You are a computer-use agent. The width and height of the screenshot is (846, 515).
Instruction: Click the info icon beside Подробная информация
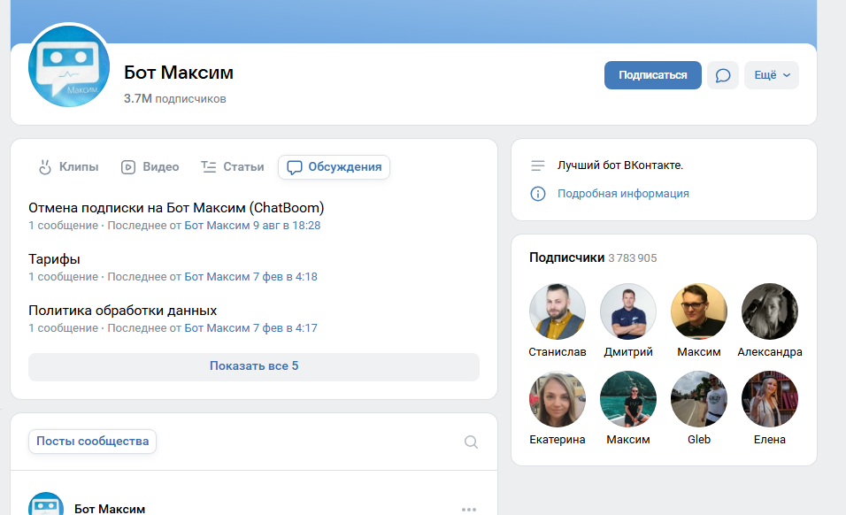click(537, 194)
